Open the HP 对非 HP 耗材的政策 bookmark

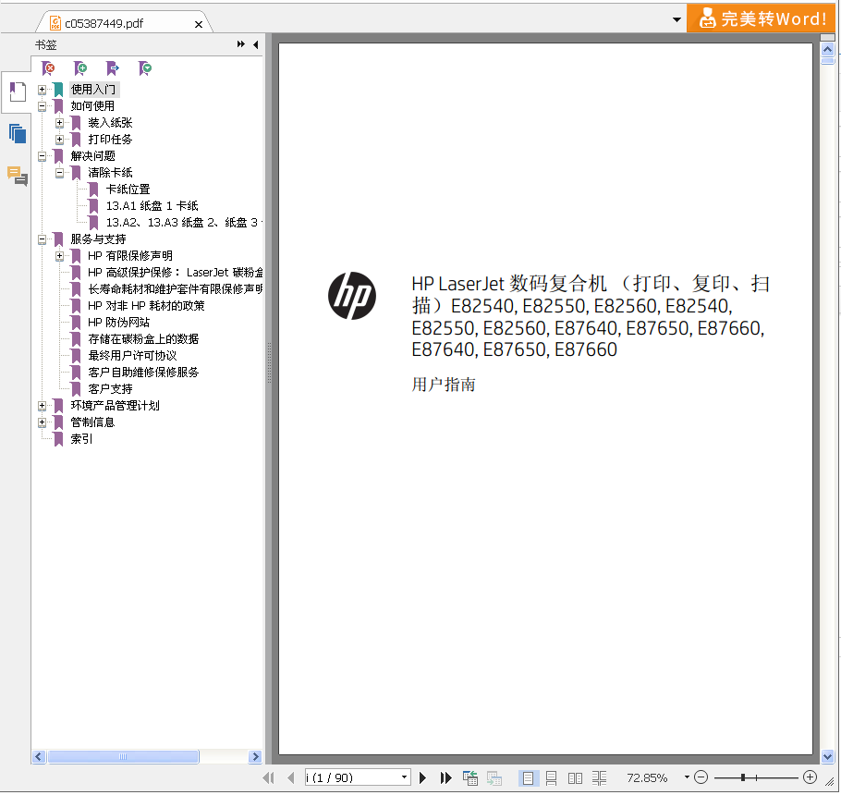(146, 306)
